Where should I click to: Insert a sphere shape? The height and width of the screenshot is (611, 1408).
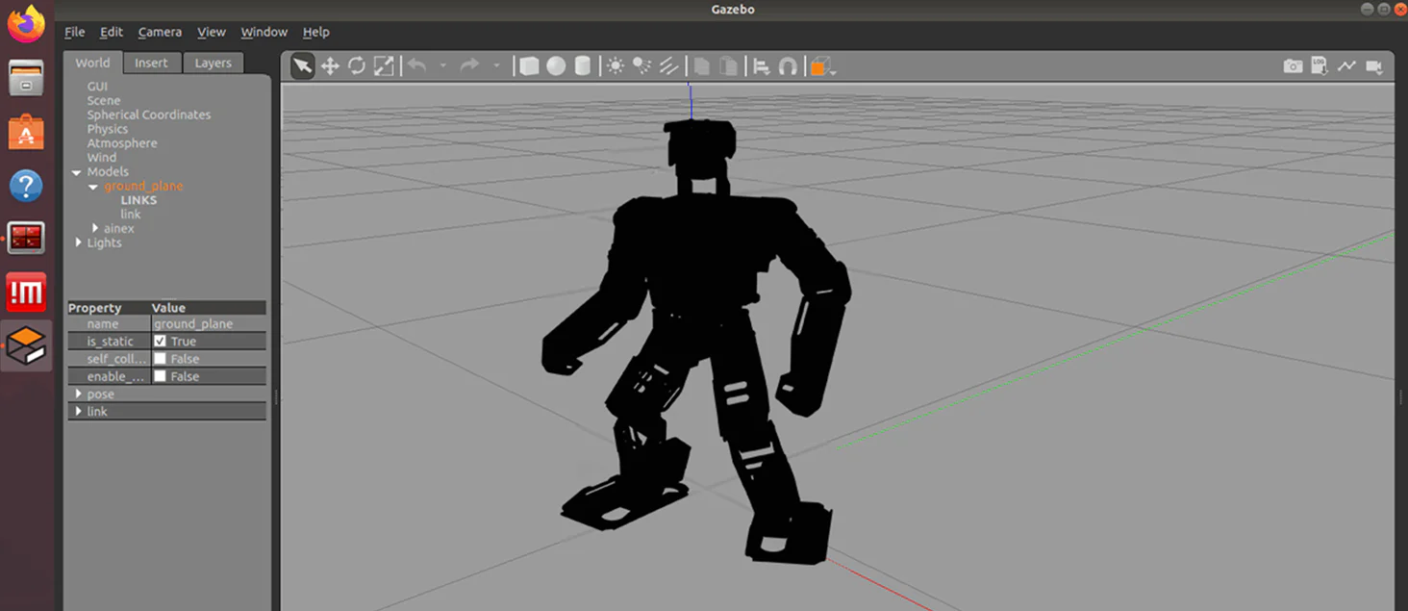point(556,65)
